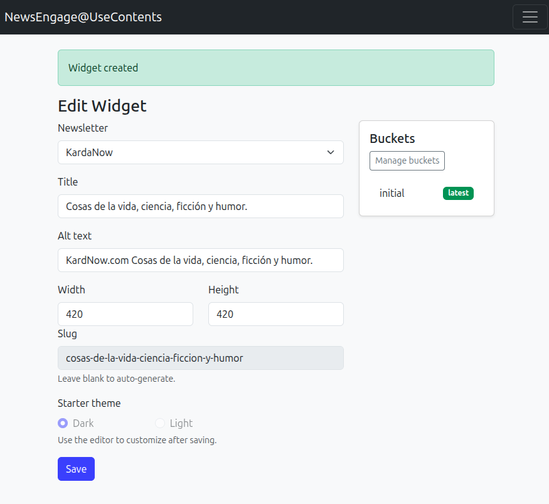Click the Width field showing 420
Image resolution: width=549 pixels, height=504 pixels.
coord(125,314)
